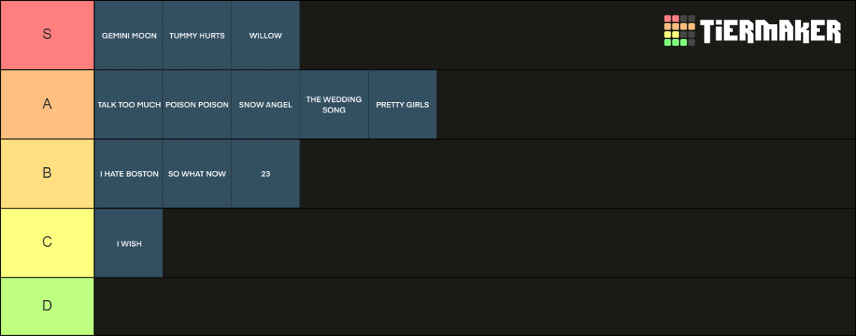The image size is (856, 336).
Task: Click the tile labeled 23
Action: 265,173
